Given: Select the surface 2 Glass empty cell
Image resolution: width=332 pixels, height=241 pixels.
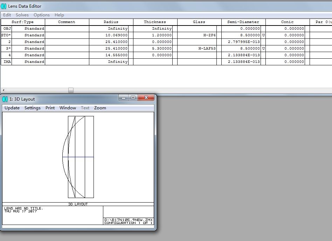Looking at the screenshot, I should point(197,42).
